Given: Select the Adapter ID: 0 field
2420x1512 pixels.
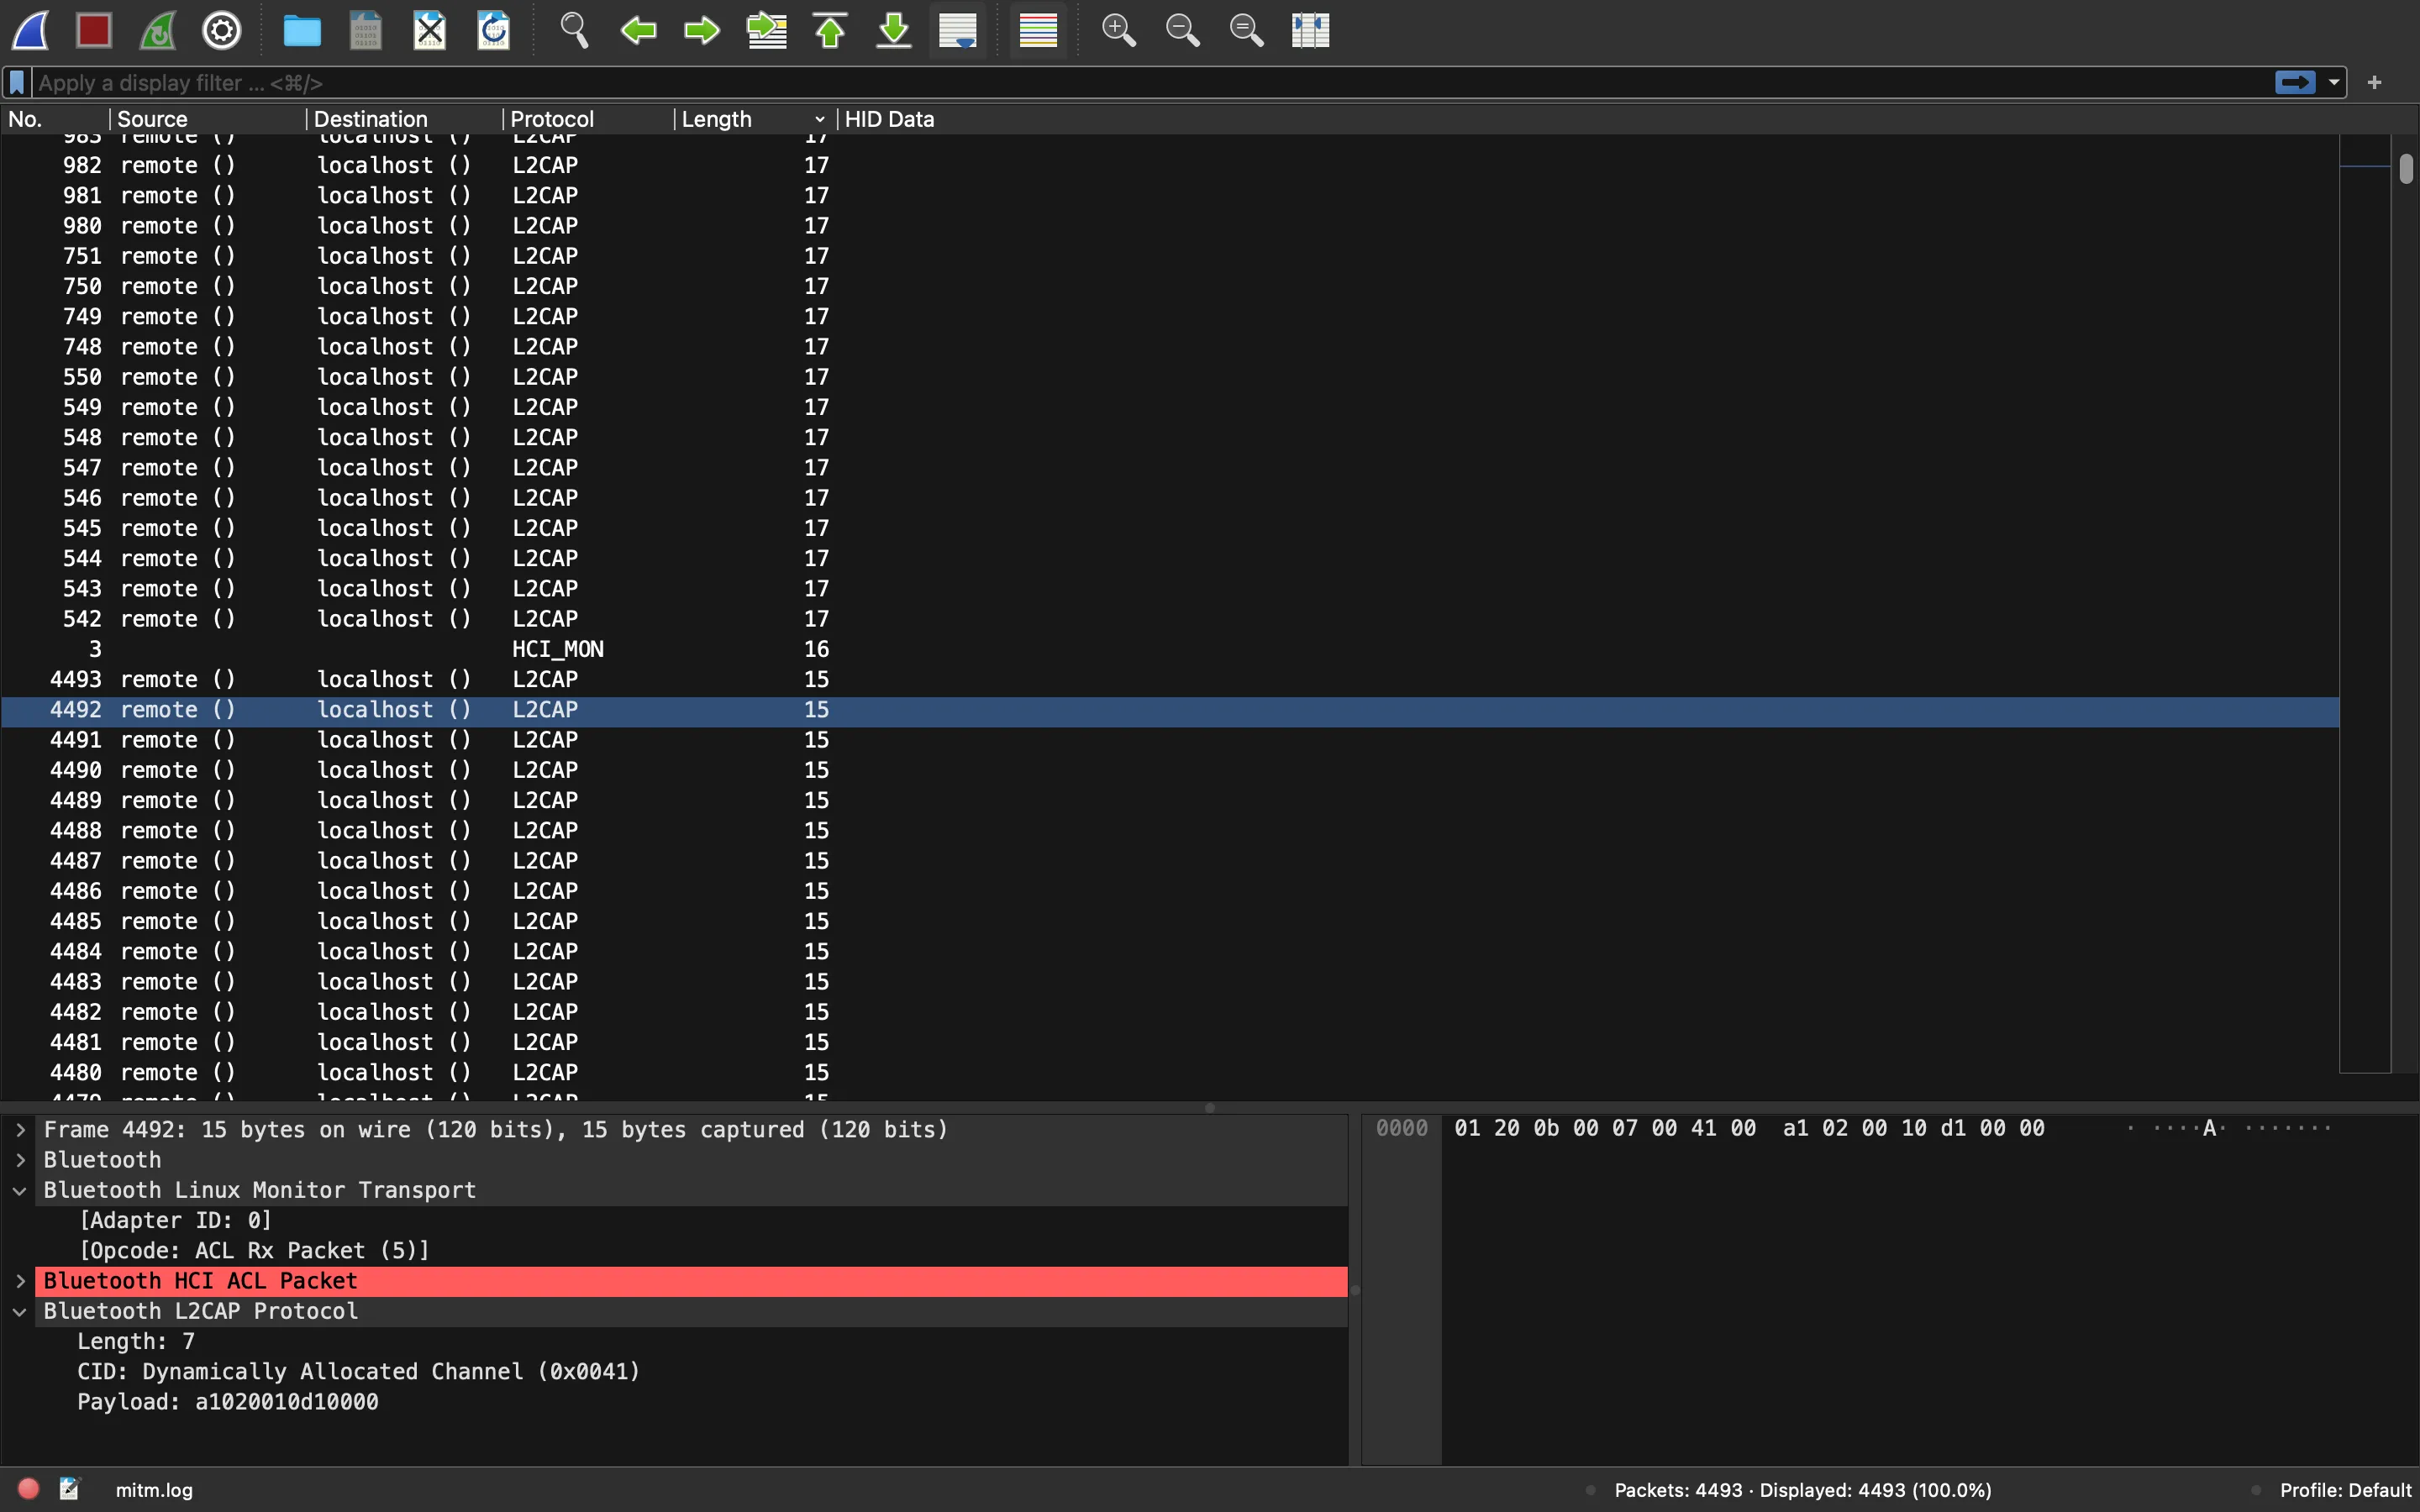Looking at the screenshot, I should 175,1220.
